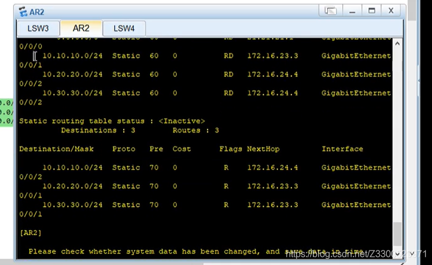Viewport: 432px width, 265px height.
Task: Click the 'Cost' column header
Action: [x=182, y=149]
